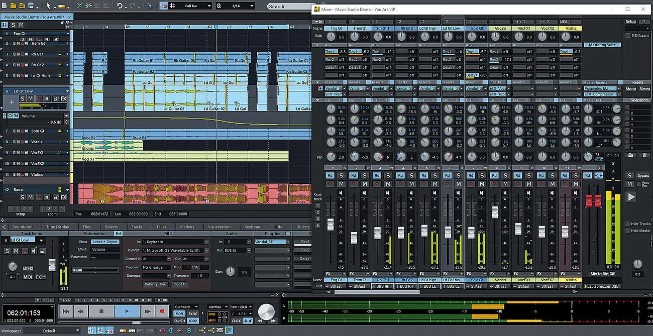Click the speaker icon on Ld Gt Low track

click(47, 99)
